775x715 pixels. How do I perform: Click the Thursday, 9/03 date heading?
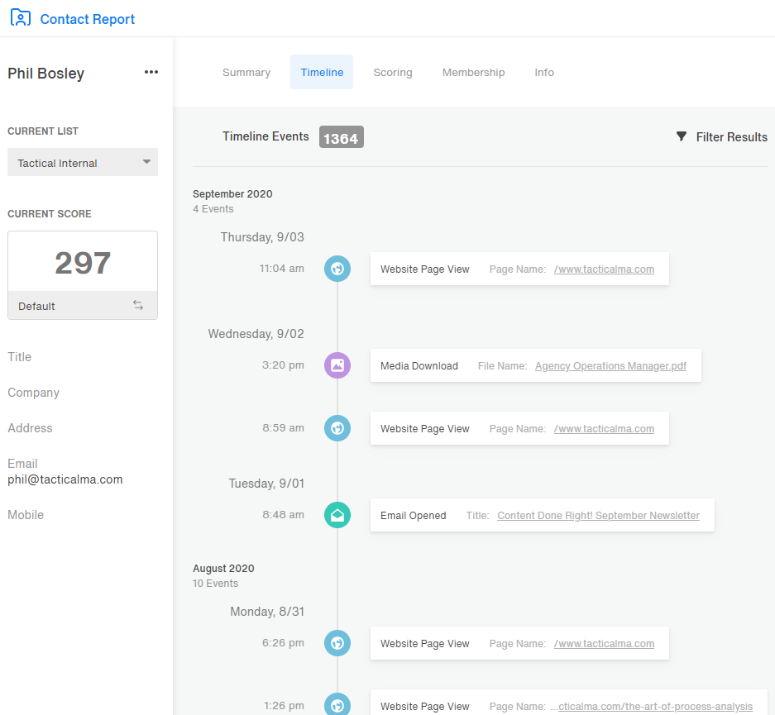tap(262, 237)
